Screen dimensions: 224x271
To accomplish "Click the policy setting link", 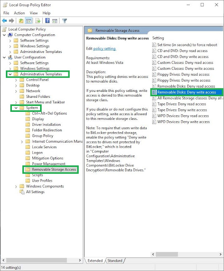I will pyautogui.click(x=104, y=49).
